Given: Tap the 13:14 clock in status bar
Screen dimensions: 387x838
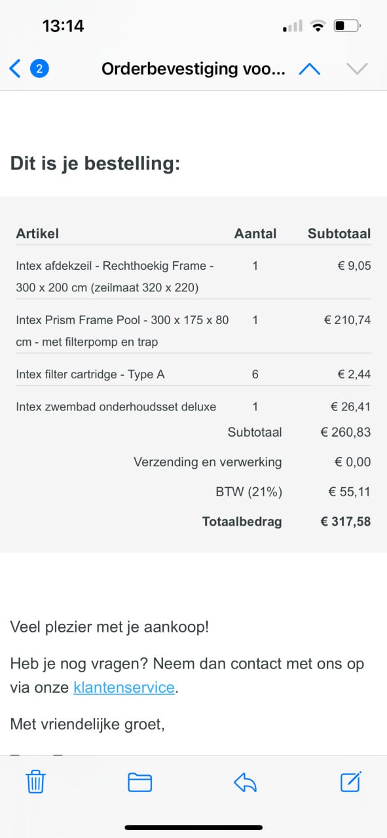Looking at the screenshot, I should tap(63, 26).
